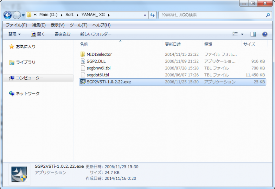Expand arrow after Soft in path
The width and height of the screenshot is (275, 189).
77,15
